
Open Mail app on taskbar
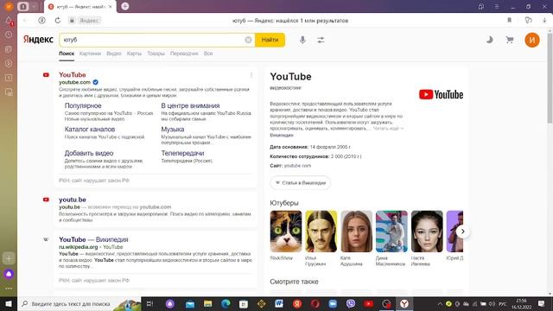(x=190, y=303)
